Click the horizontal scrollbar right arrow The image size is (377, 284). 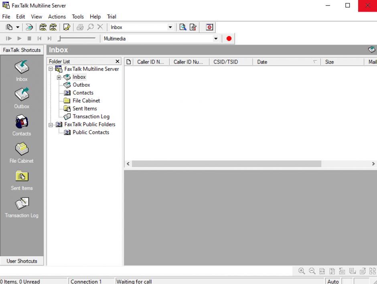click(373, 164)
